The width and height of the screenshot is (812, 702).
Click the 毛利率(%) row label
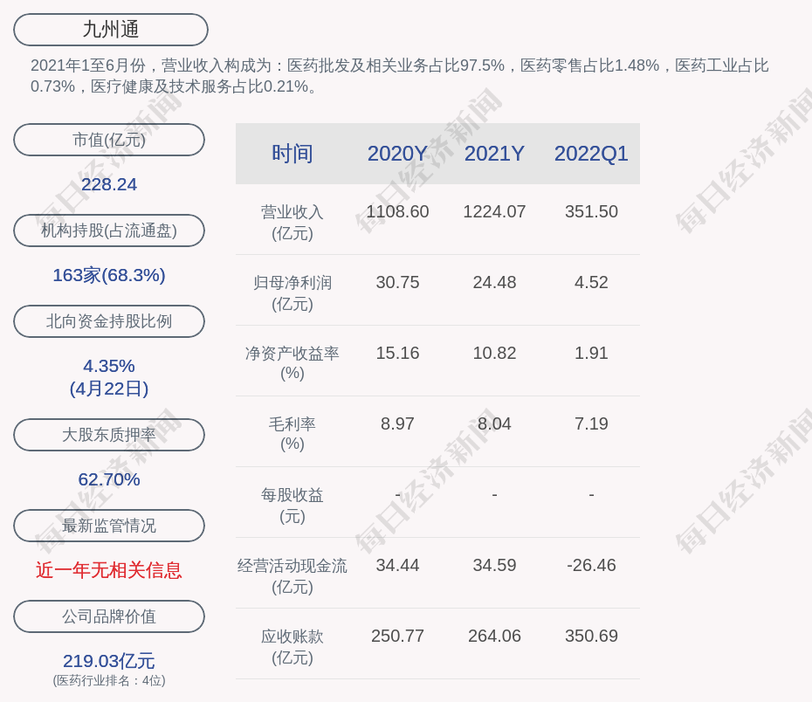coord(292,434)
